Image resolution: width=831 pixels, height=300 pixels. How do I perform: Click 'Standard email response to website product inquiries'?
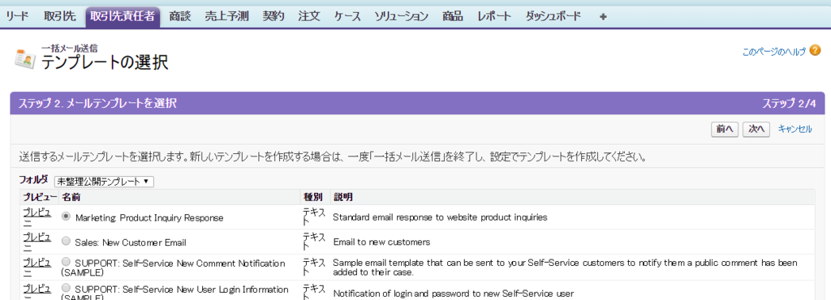(440, 217)
